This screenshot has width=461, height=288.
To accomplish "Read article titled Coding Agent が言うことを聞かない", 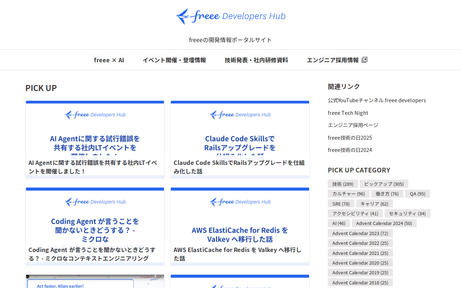I will [92, 254].
